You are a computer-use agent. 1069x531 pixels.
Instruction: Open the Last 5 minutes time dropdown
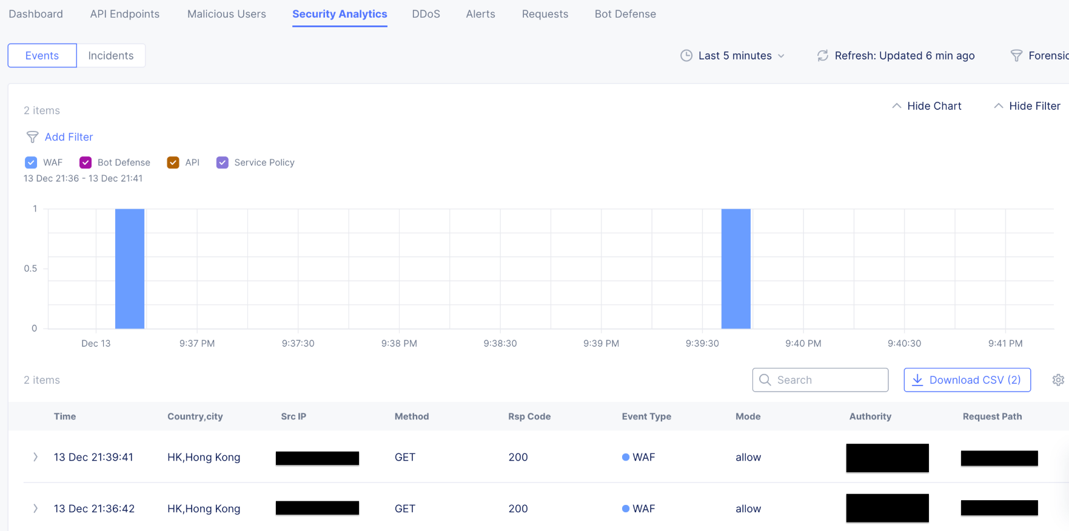tap(741, 56)
